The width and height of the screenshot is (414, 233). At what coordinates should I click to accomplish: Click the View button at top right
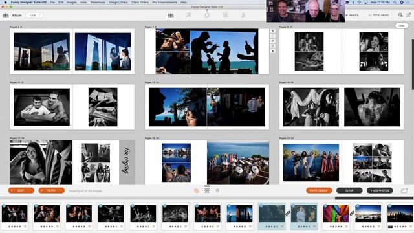point(402,26)
